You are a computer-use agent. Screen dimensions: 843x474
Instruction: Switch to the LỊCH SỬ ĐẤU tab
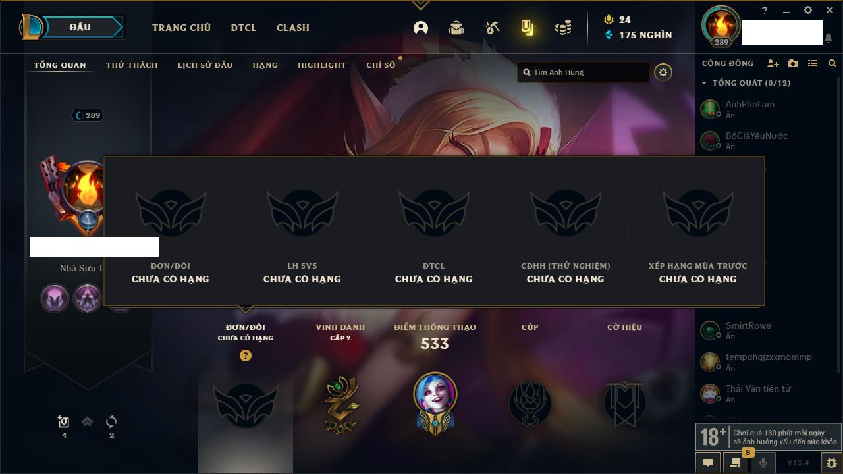[x=205, y=65]
